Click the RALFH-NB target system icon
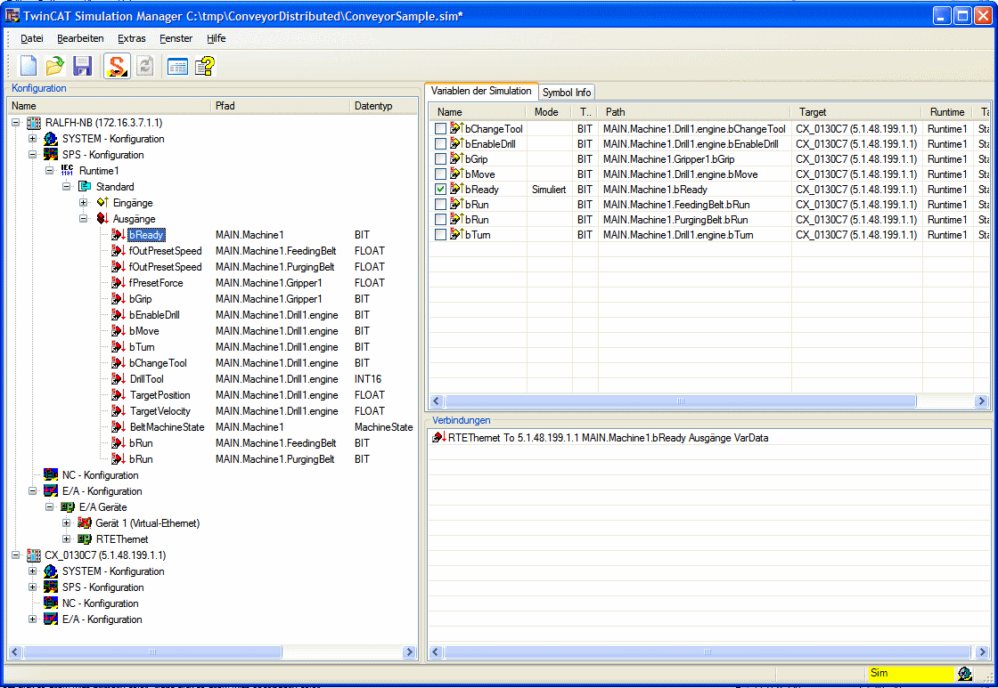The image size is (998, 688). tap(34, 123)
